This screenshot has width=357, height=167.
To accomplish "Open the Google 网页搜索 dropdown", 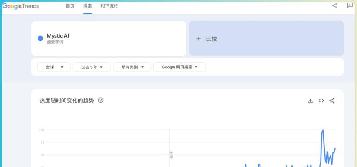I will 180,67.
